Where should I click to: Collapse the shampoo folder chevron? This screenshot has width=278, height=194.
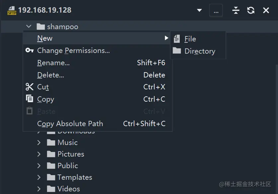29,26
